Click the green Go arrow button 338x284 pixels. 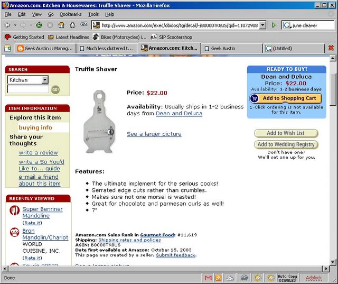(x=274, y=25)
